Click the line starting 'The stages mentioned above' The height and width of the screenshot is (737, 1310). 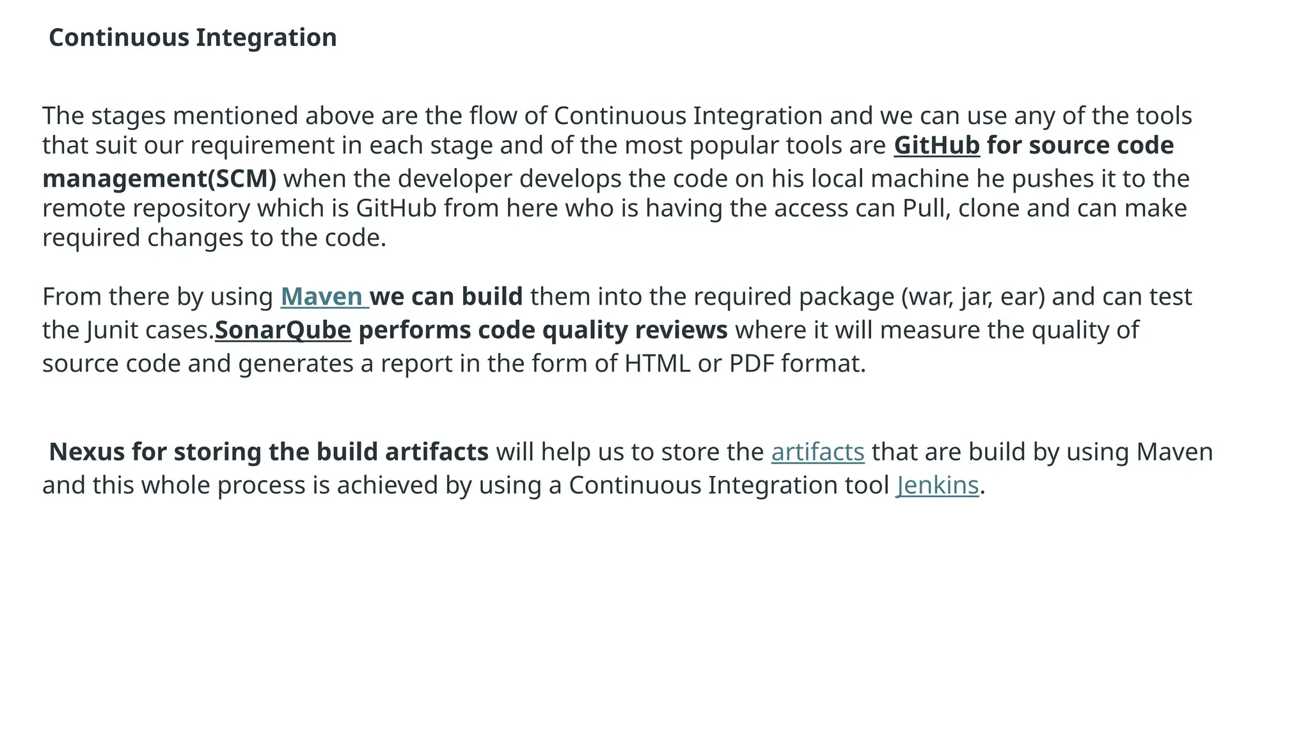click(617, 116)
